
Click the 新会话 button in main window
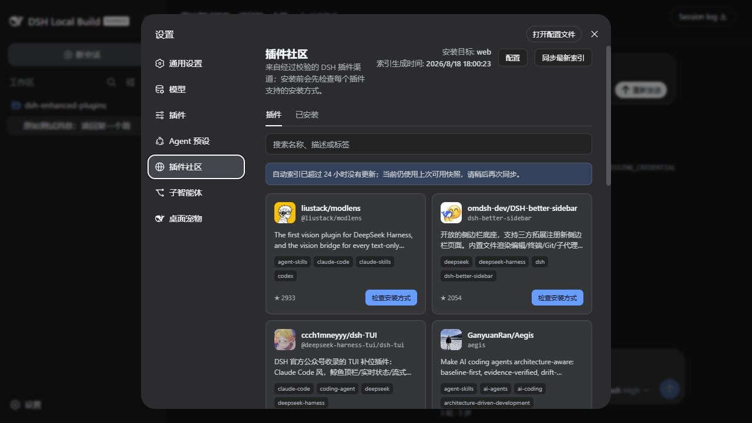82,55
